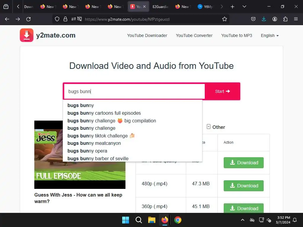This screenshot has height=227, width=303.
Task: Bookmark this page with star icon
Action: pos(224,19)
